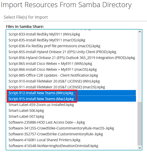The width and height of the screenshot is (147, 155).
Task: Select Script-833-Install RedSky MyE911 (Win).kpkg
Action: (72, 34)
